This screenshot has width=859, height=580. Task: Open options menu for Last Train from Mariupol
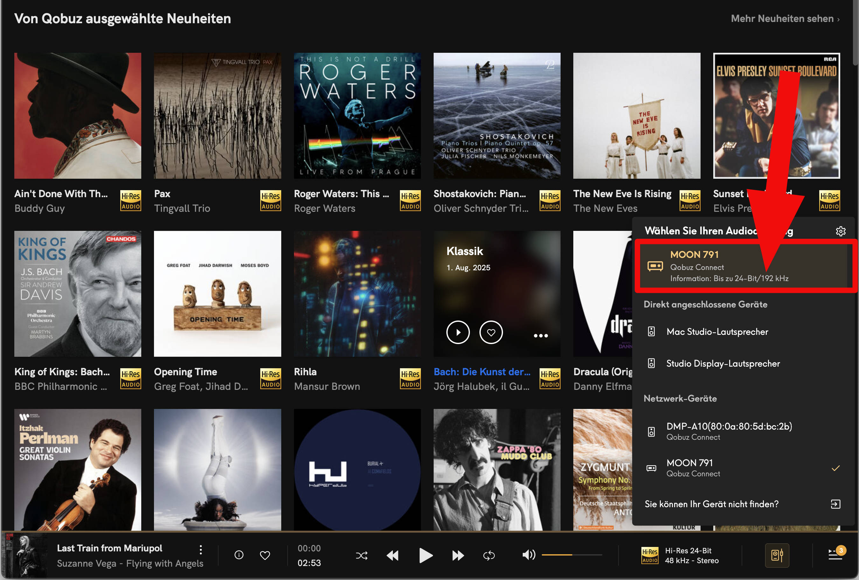[x=201, y=550]
